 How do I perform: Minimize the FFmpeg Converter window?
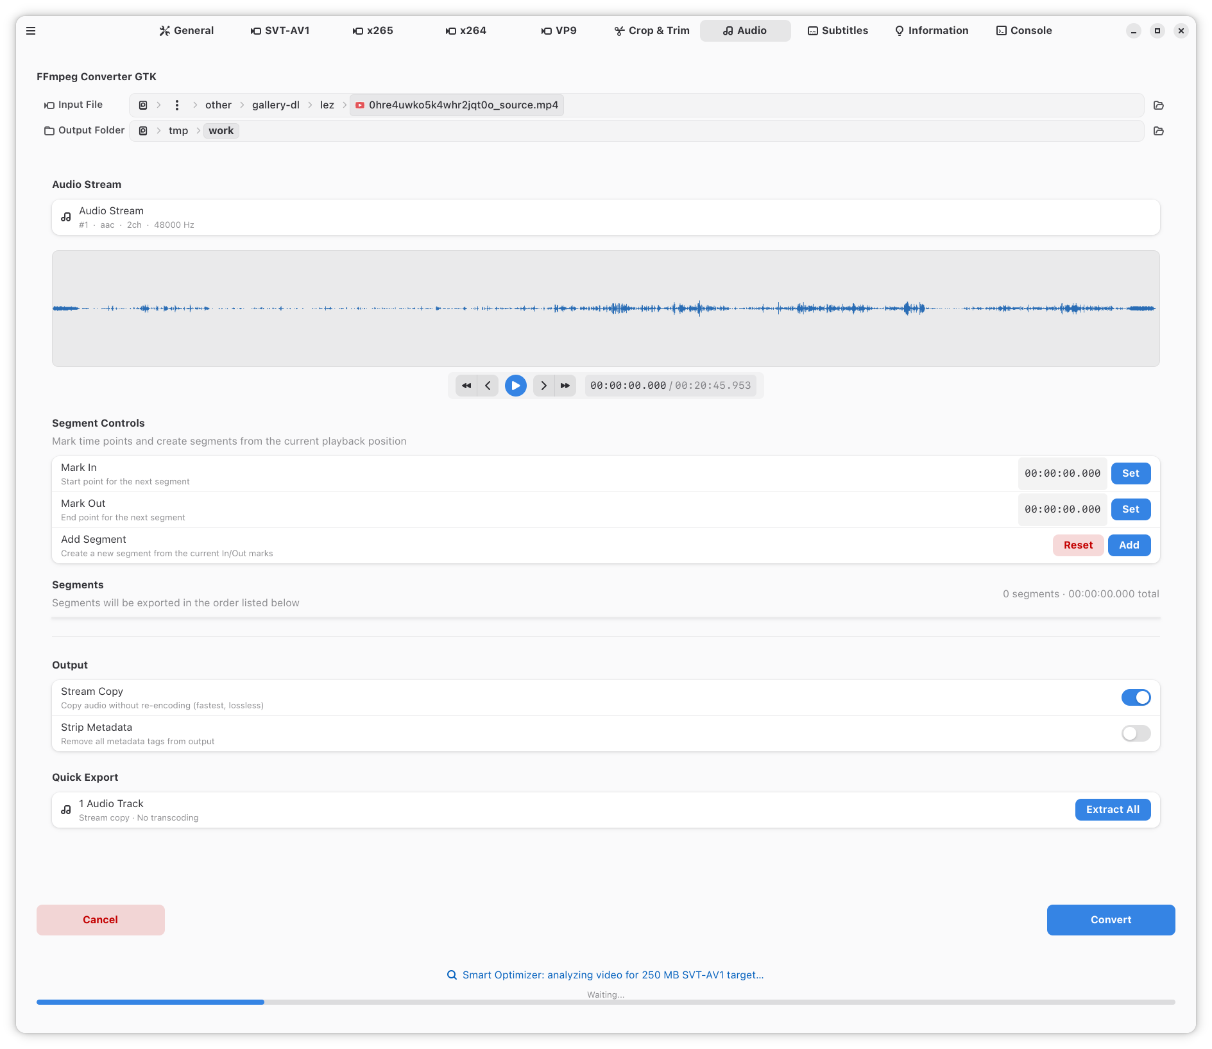[x=1134, y=31]
